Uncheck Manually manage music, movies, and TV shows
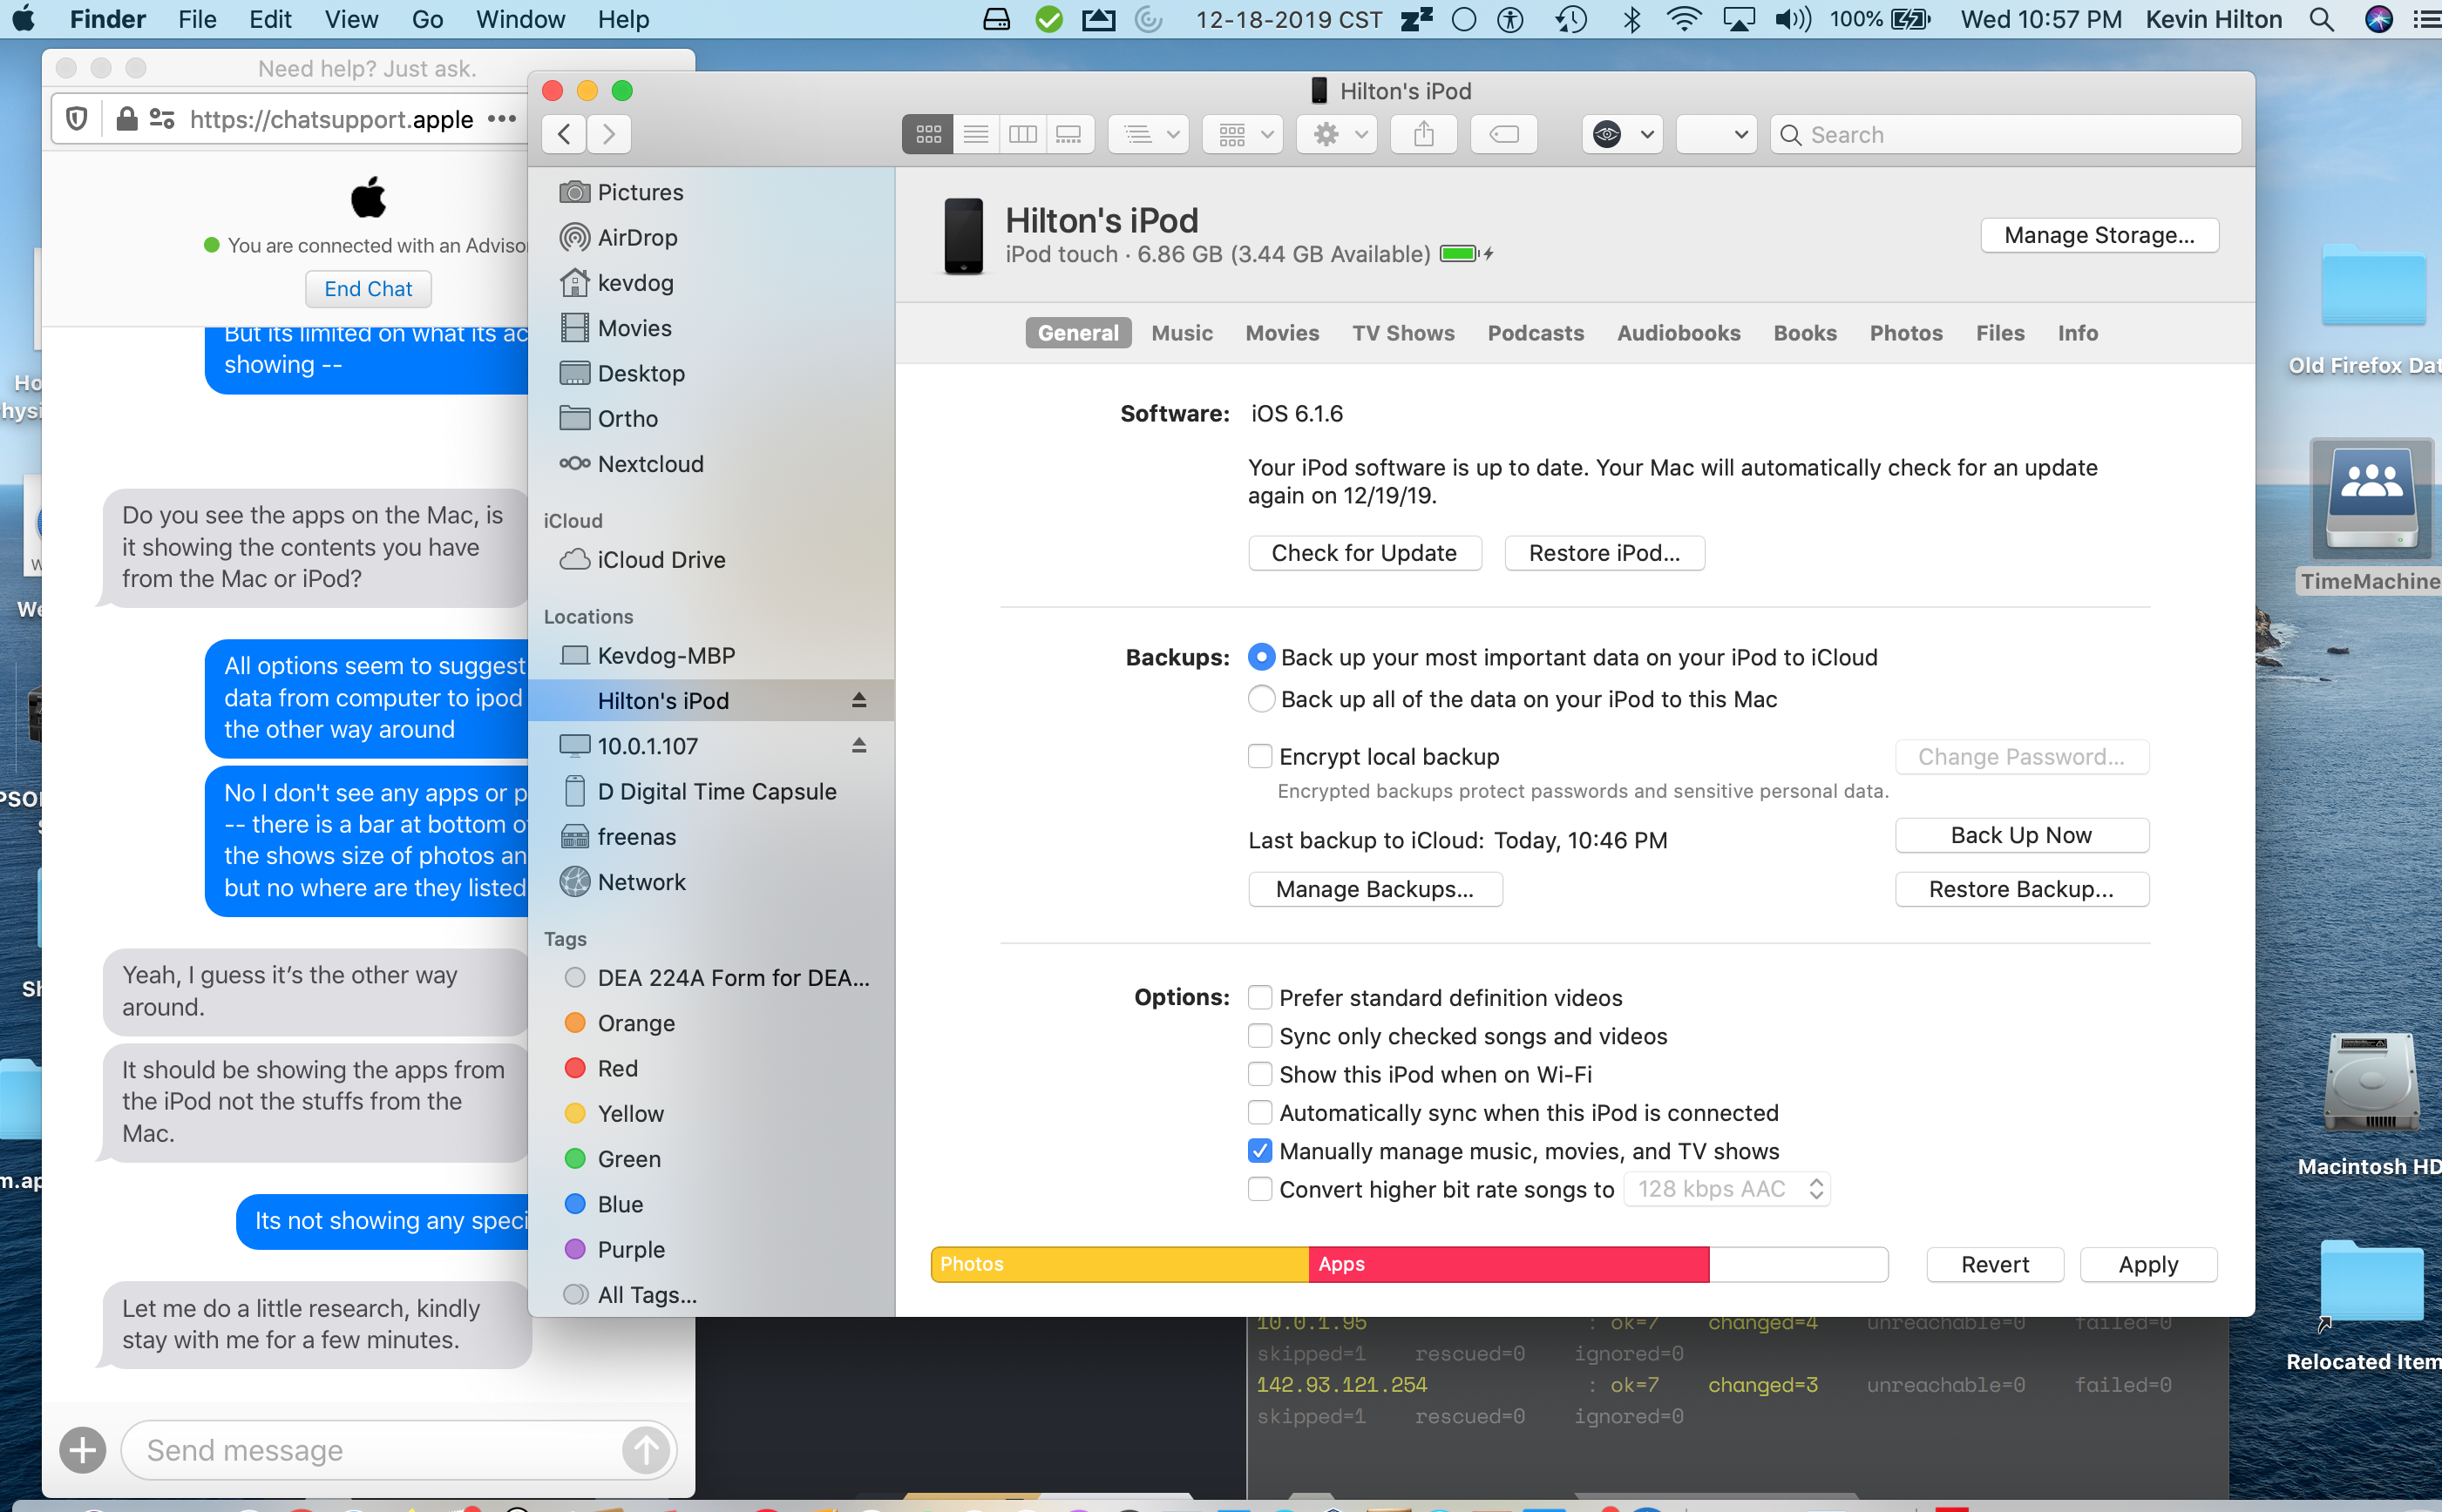This screenshot has height=1512, width=2442. click(1259, 1151)
